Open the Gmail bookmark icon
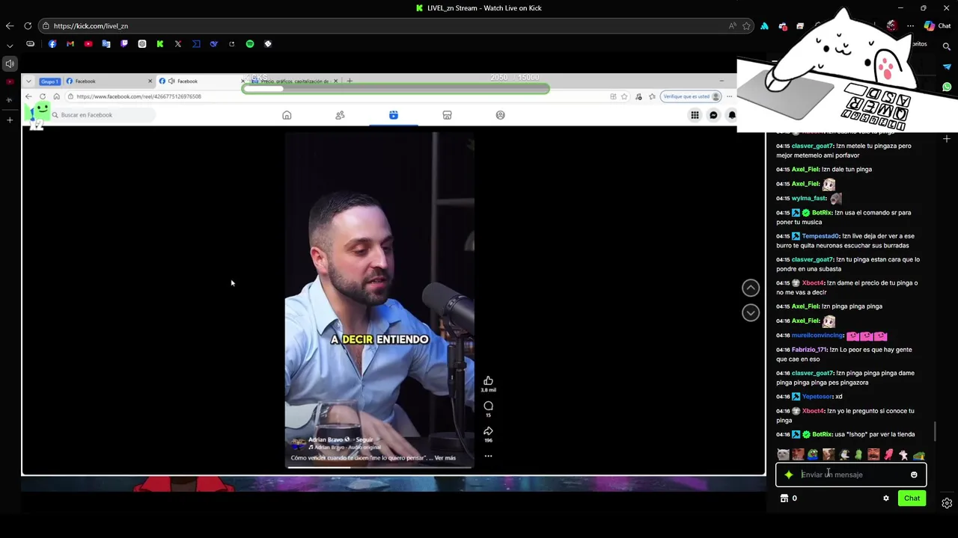This screenshot has height=538, width=958. point(70,44)
